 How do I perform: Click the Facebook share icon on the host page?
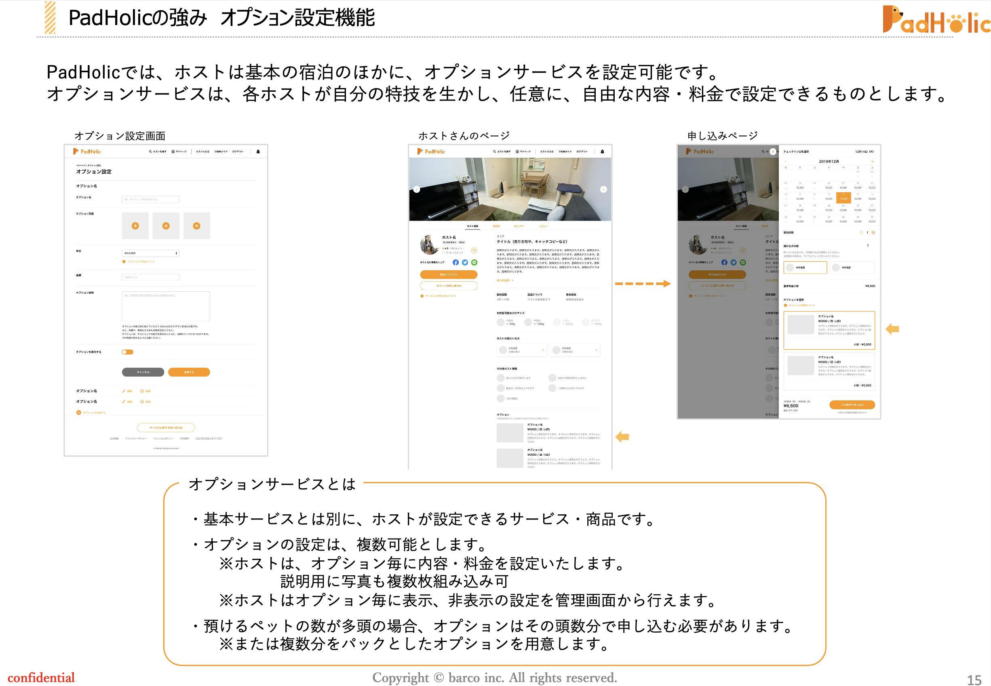pyautogui.click(x=456, y=262)
